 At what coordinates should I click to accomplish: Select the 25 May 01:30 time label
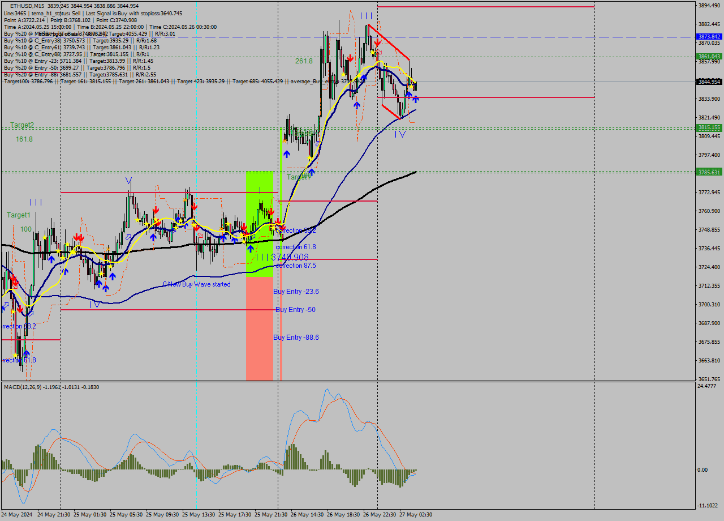(x=90, y=515)
